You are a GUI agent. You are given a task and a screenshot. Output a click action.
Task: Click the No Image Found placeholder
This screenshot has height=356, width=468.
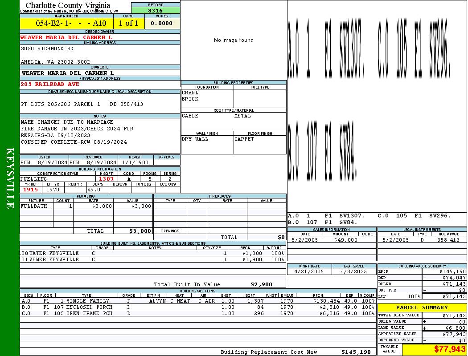(x=234, y=40)
